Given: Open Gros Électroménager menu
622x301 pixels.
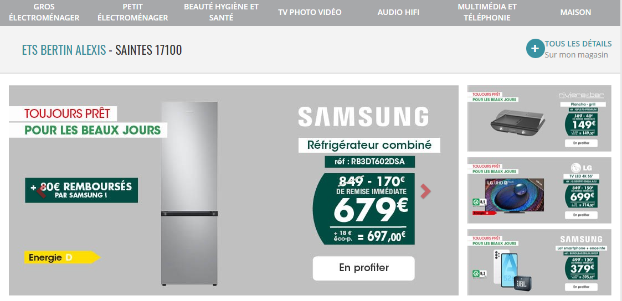Looking at the screenshot, I should (44, 12).
